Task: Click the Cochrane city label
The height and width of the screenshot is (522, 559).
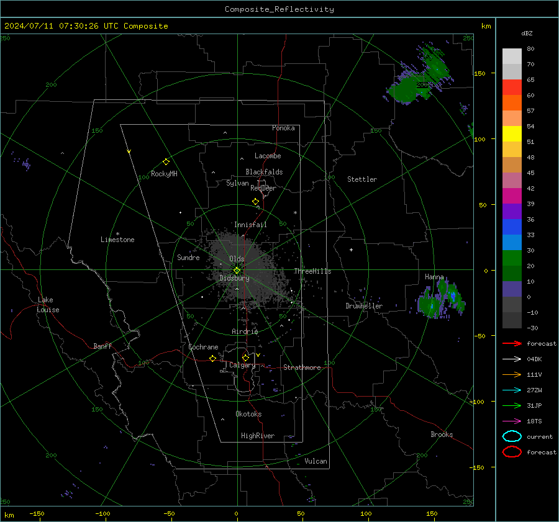Action: [203, 347]
